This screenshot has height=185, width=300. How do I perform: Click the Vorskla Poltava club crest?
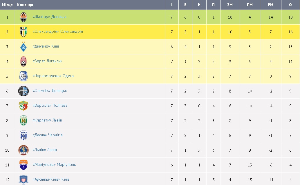click(x=24, y=106)
